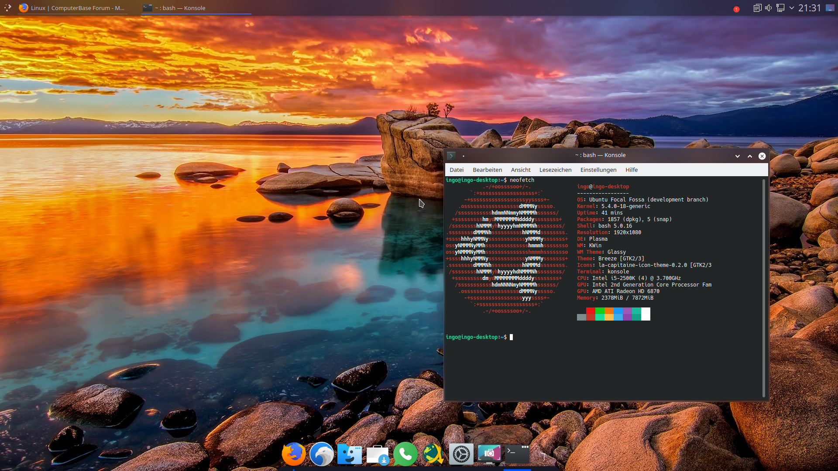Open the clipboard tray icon
This screenshot has width=838, height=471.
(x=757, y=8)
